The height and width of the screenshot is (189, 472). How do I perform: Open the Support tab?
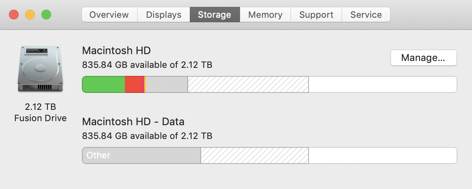(x=316, y=15)
